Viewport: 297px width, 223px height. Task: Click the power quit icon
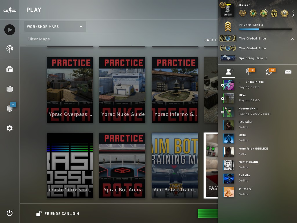coord(10,213)
